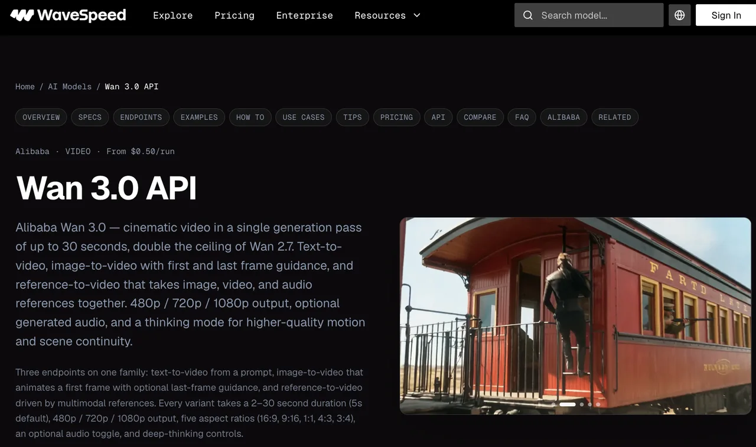
Task: Jump to the COMPARE section
Action: pyautogui.click(x=480, y=118)
